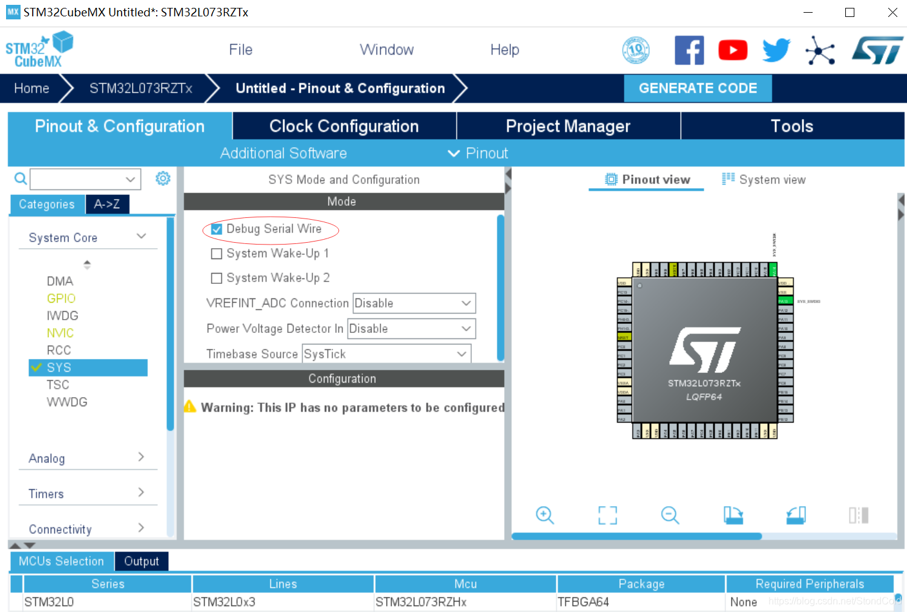907x612 pixels.
Task: Open VREFINT_ADC Connection dropdown
Action: point(414,303)
